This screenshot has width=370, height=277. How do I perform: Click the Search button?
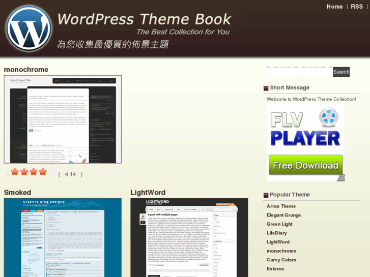[x=341, y=72]
